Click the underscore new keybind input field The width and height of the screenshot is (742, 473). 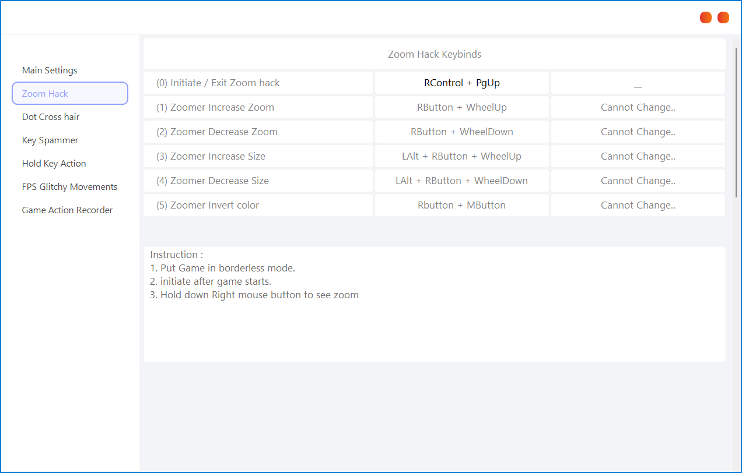[x=638, y=83]
